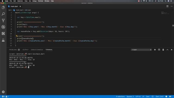This screenshot has height=98, width=174.
Task: Switch to the Output tab
Action: [x=25, y=50]
